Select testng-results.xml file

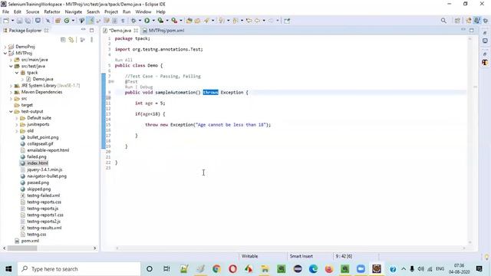44,228
